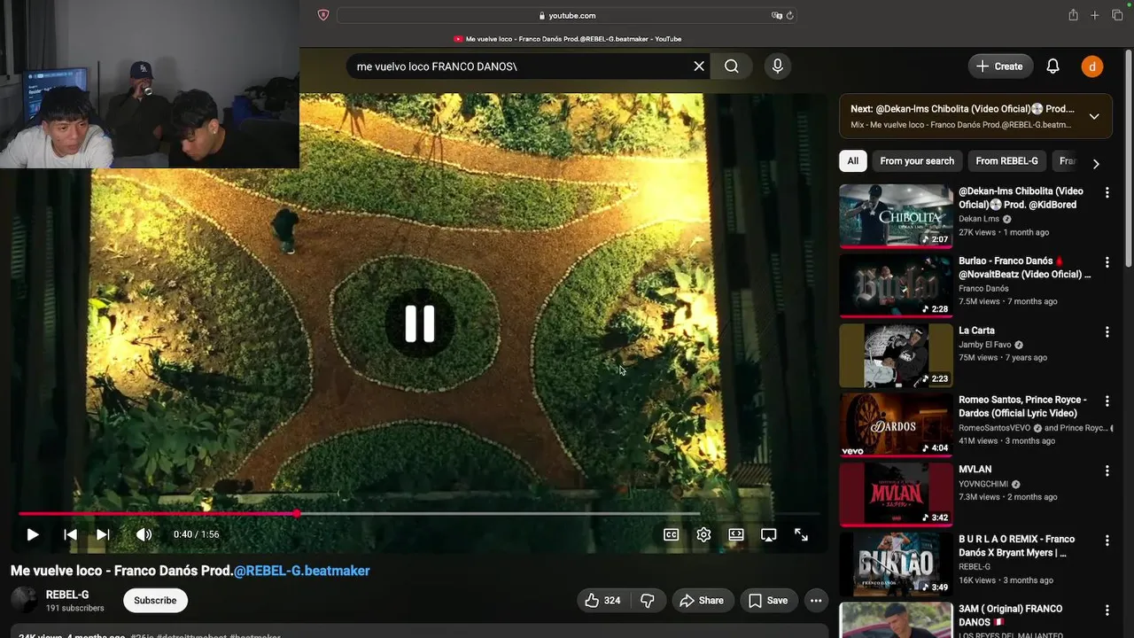Viewport: 1134px width, 638px height.
Task: Open more actions ellipsis under video
Action: (x=816, y=600)
